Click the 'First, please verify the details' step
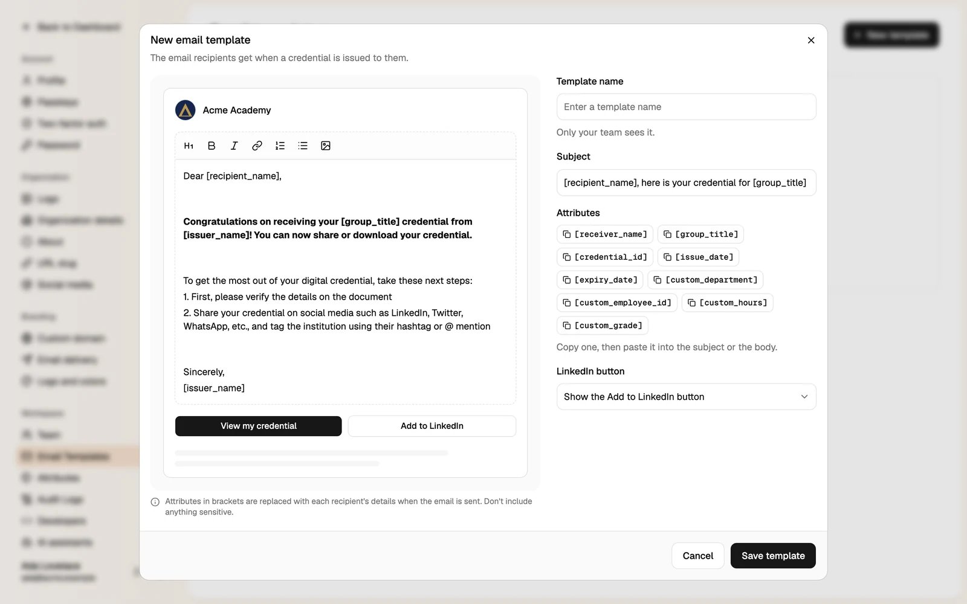Viewport: 967px width, 604px height. 288,297
